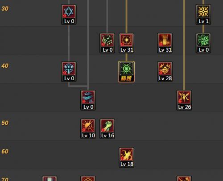Select the angry face skill Lv 28

tap(165, 72)
